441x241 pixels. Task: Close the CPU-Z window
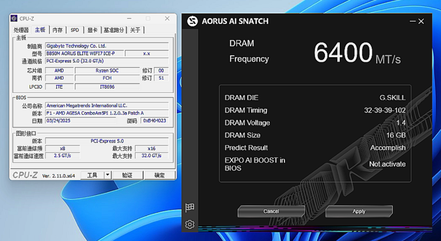167,19
